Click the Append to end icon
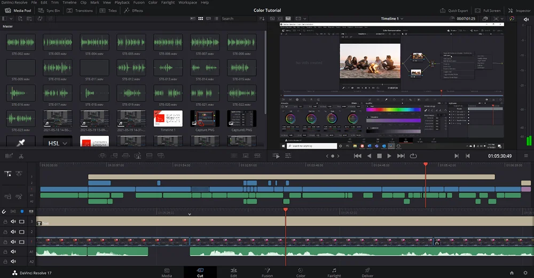 [x=114, y=156]
